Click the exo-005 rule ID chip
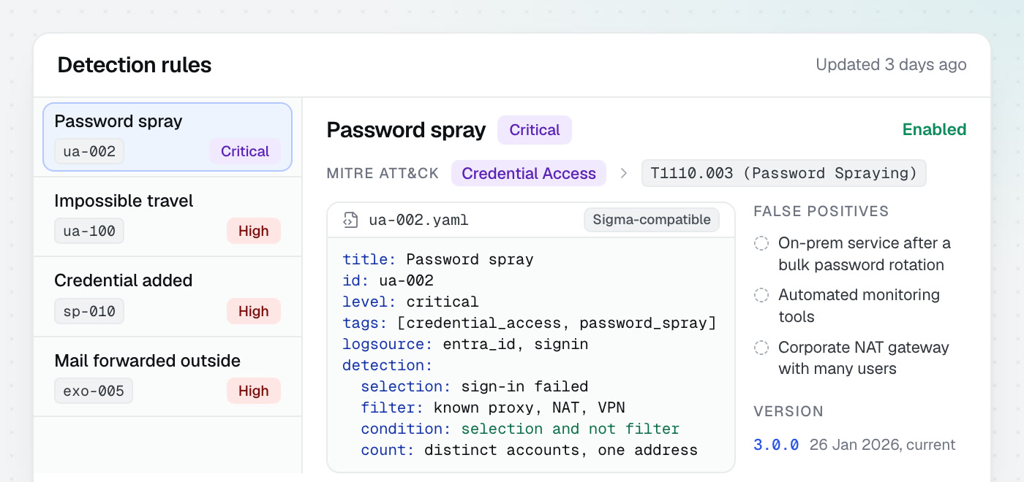 (x=94, y=391)
